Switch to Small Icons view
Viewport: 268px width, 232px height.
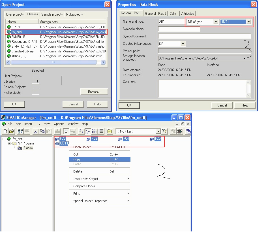tap(88, 131)
